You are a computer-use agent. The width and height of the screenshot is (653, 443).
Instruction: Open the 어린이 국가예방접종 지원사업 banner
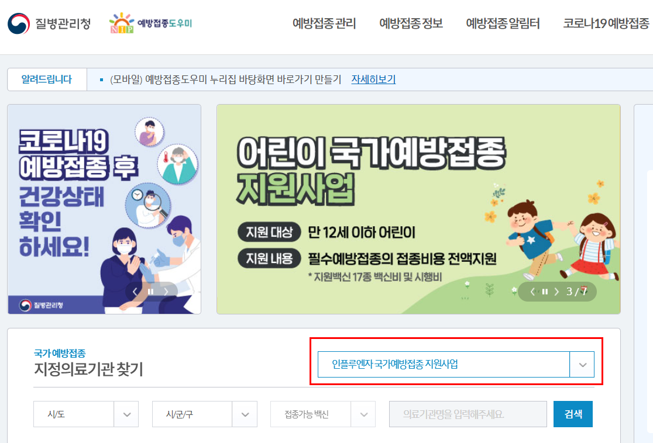(x=418, y=209)
